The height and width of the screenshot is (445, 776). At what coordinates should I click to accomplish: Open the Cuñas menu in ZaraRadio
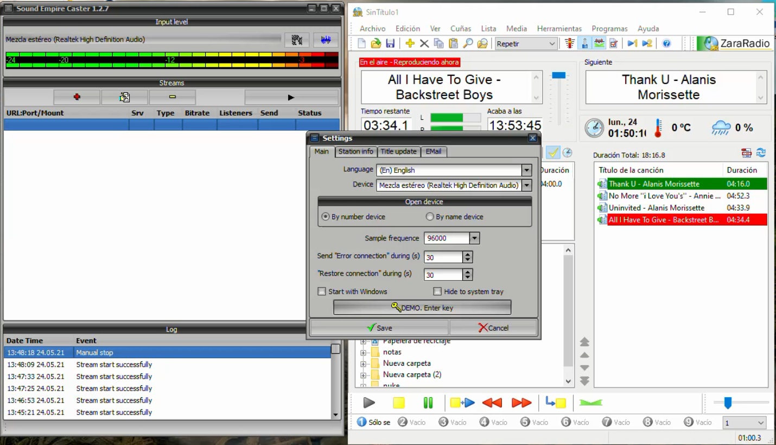point(461,29)
